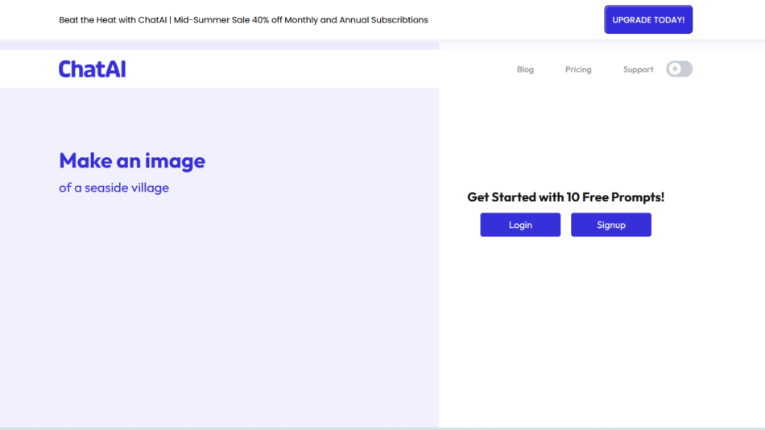Screen dimensions: 765x430
Task: Select the "of a seaside village" text
Action: point(114,188)
